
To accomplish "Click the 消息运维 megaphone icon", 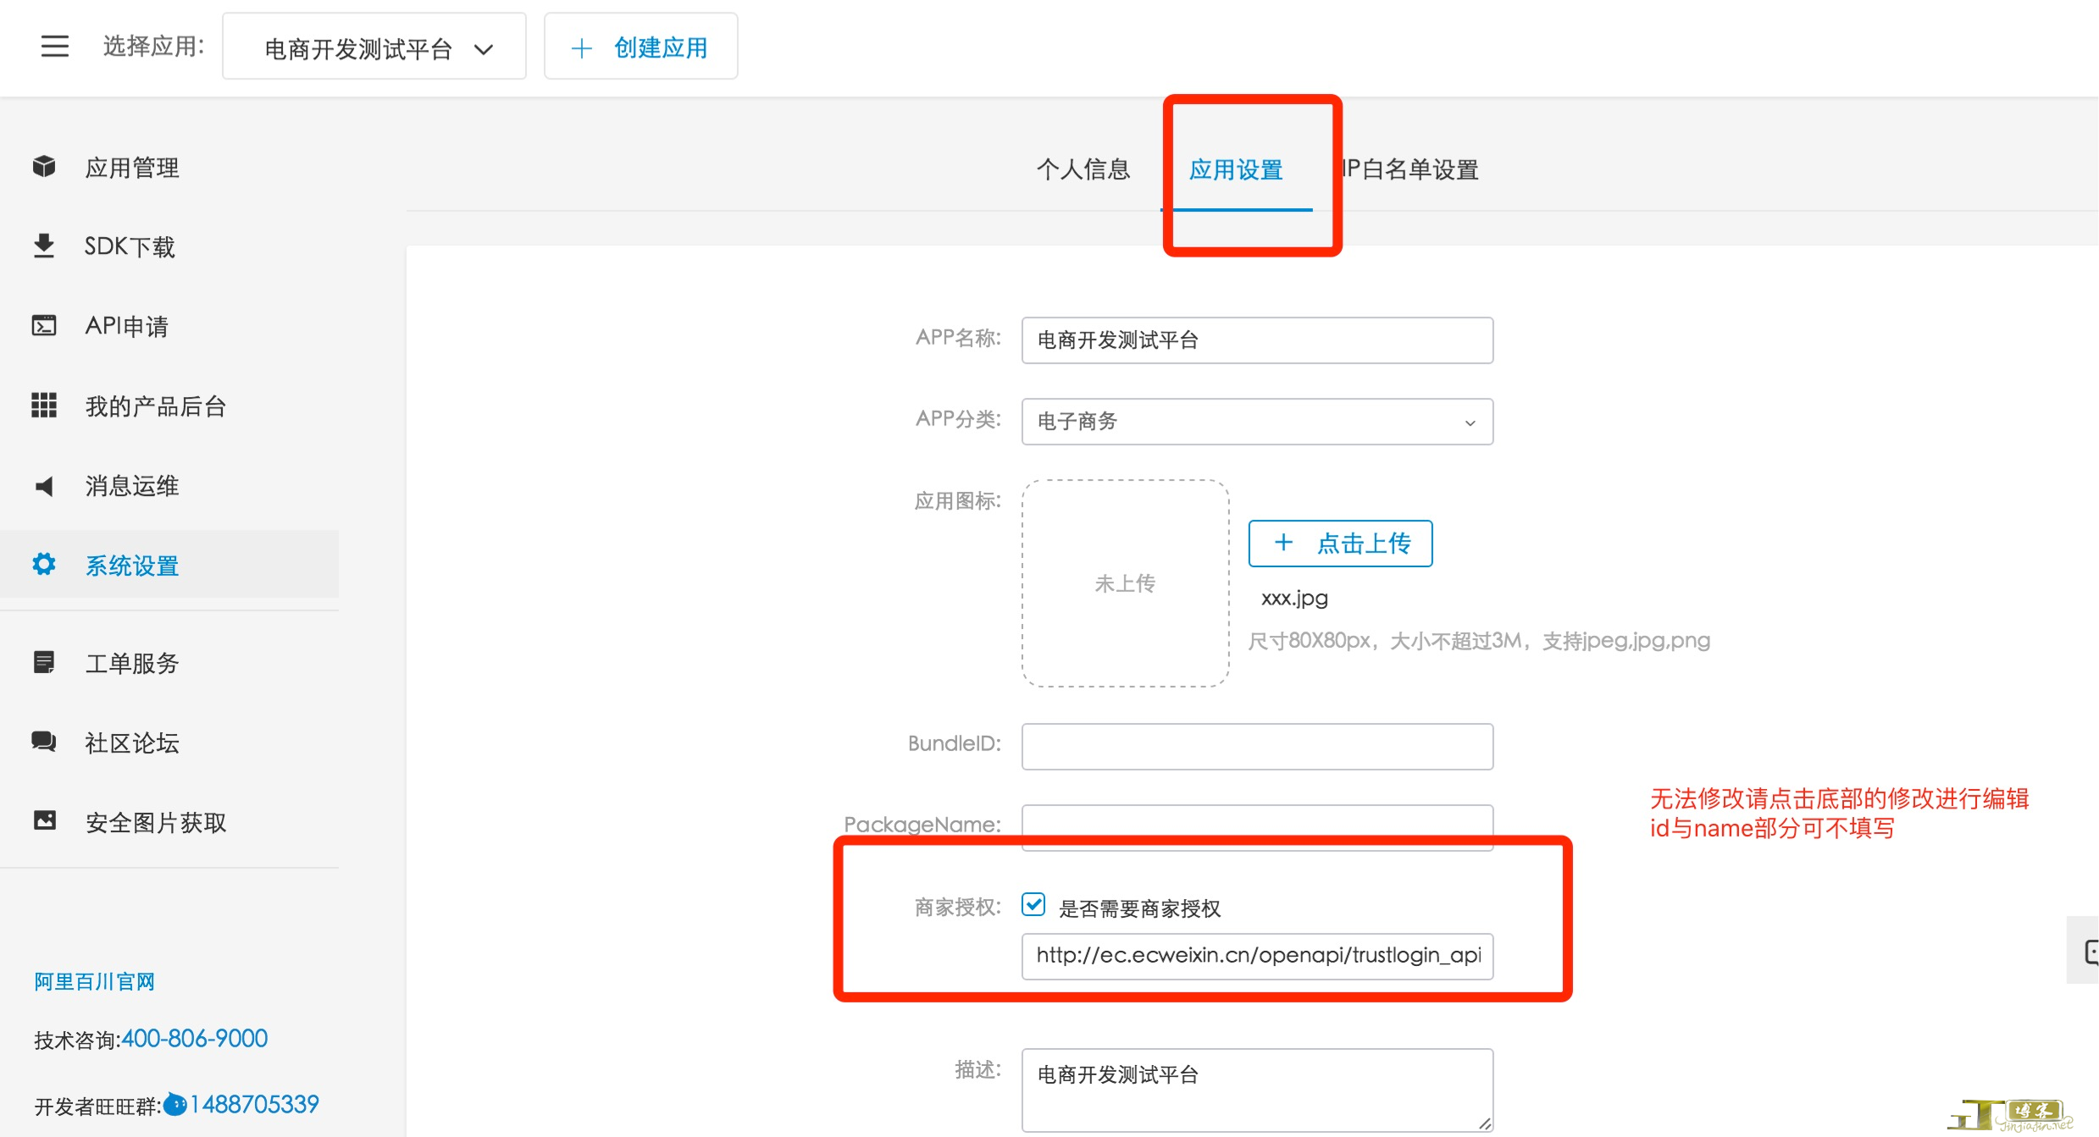I will click(x=44, y=486).
